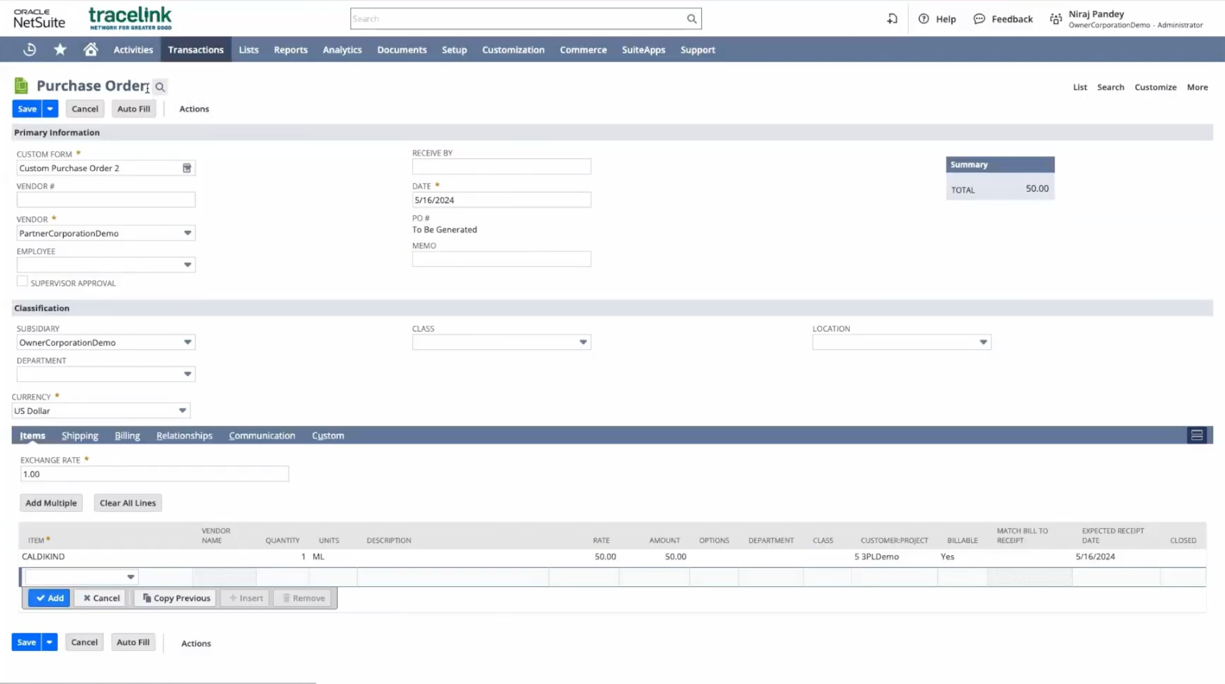
Task: Click the Copy Previous button
Action: click(176, 598)
